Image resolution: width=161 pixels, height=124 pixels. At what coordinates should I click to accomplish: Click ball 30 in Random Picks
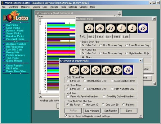point(100,28)
